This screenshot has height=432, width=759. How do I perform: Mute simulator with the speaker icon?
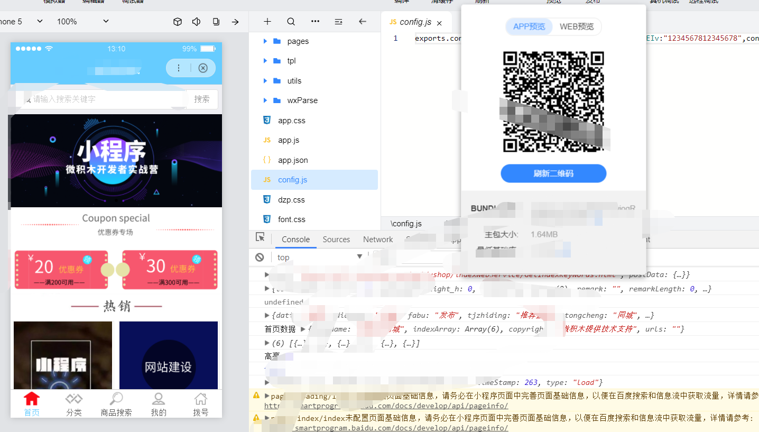point(197,22)
